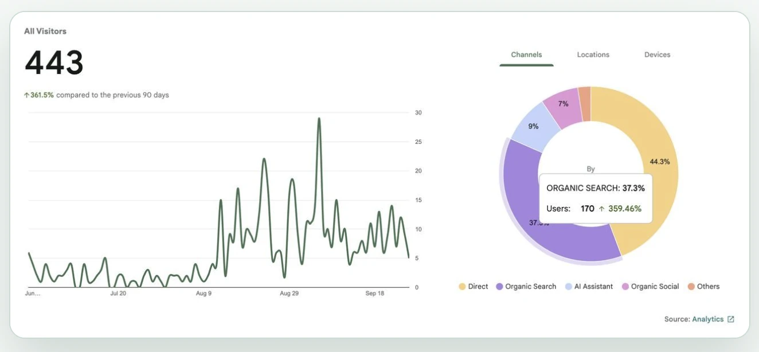Click the total visitors number 443
759x352 pixels.
pyautogui.click(x=54, y=62)
